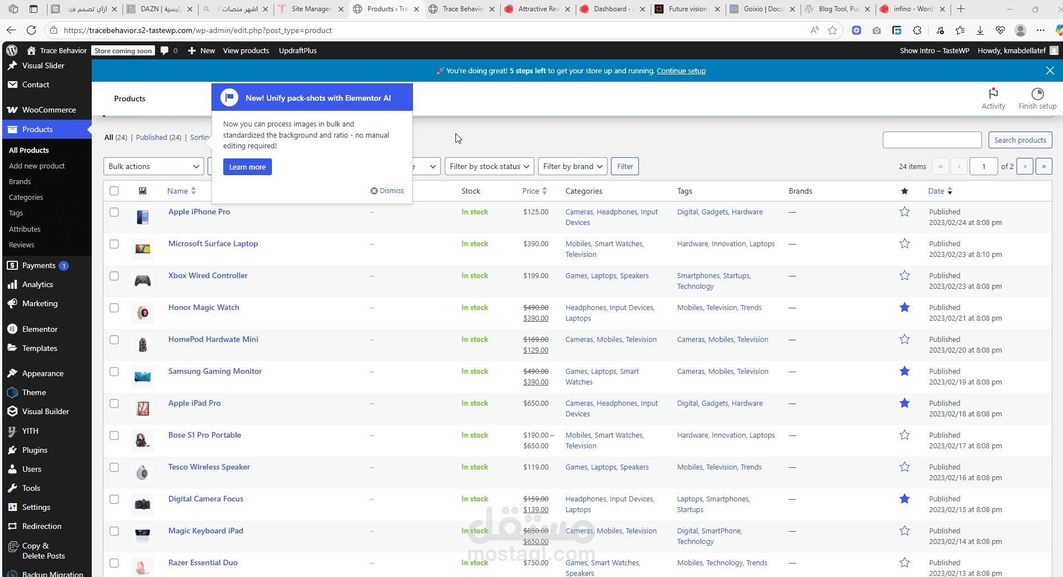Click the product search input field

click(932, 140)
